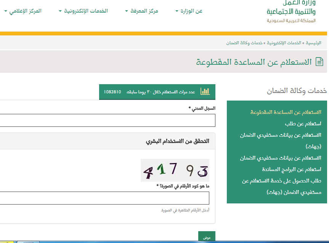Click the document icon beside the page title
Viewport: 329px width, 243px height.
coord(319,62)
